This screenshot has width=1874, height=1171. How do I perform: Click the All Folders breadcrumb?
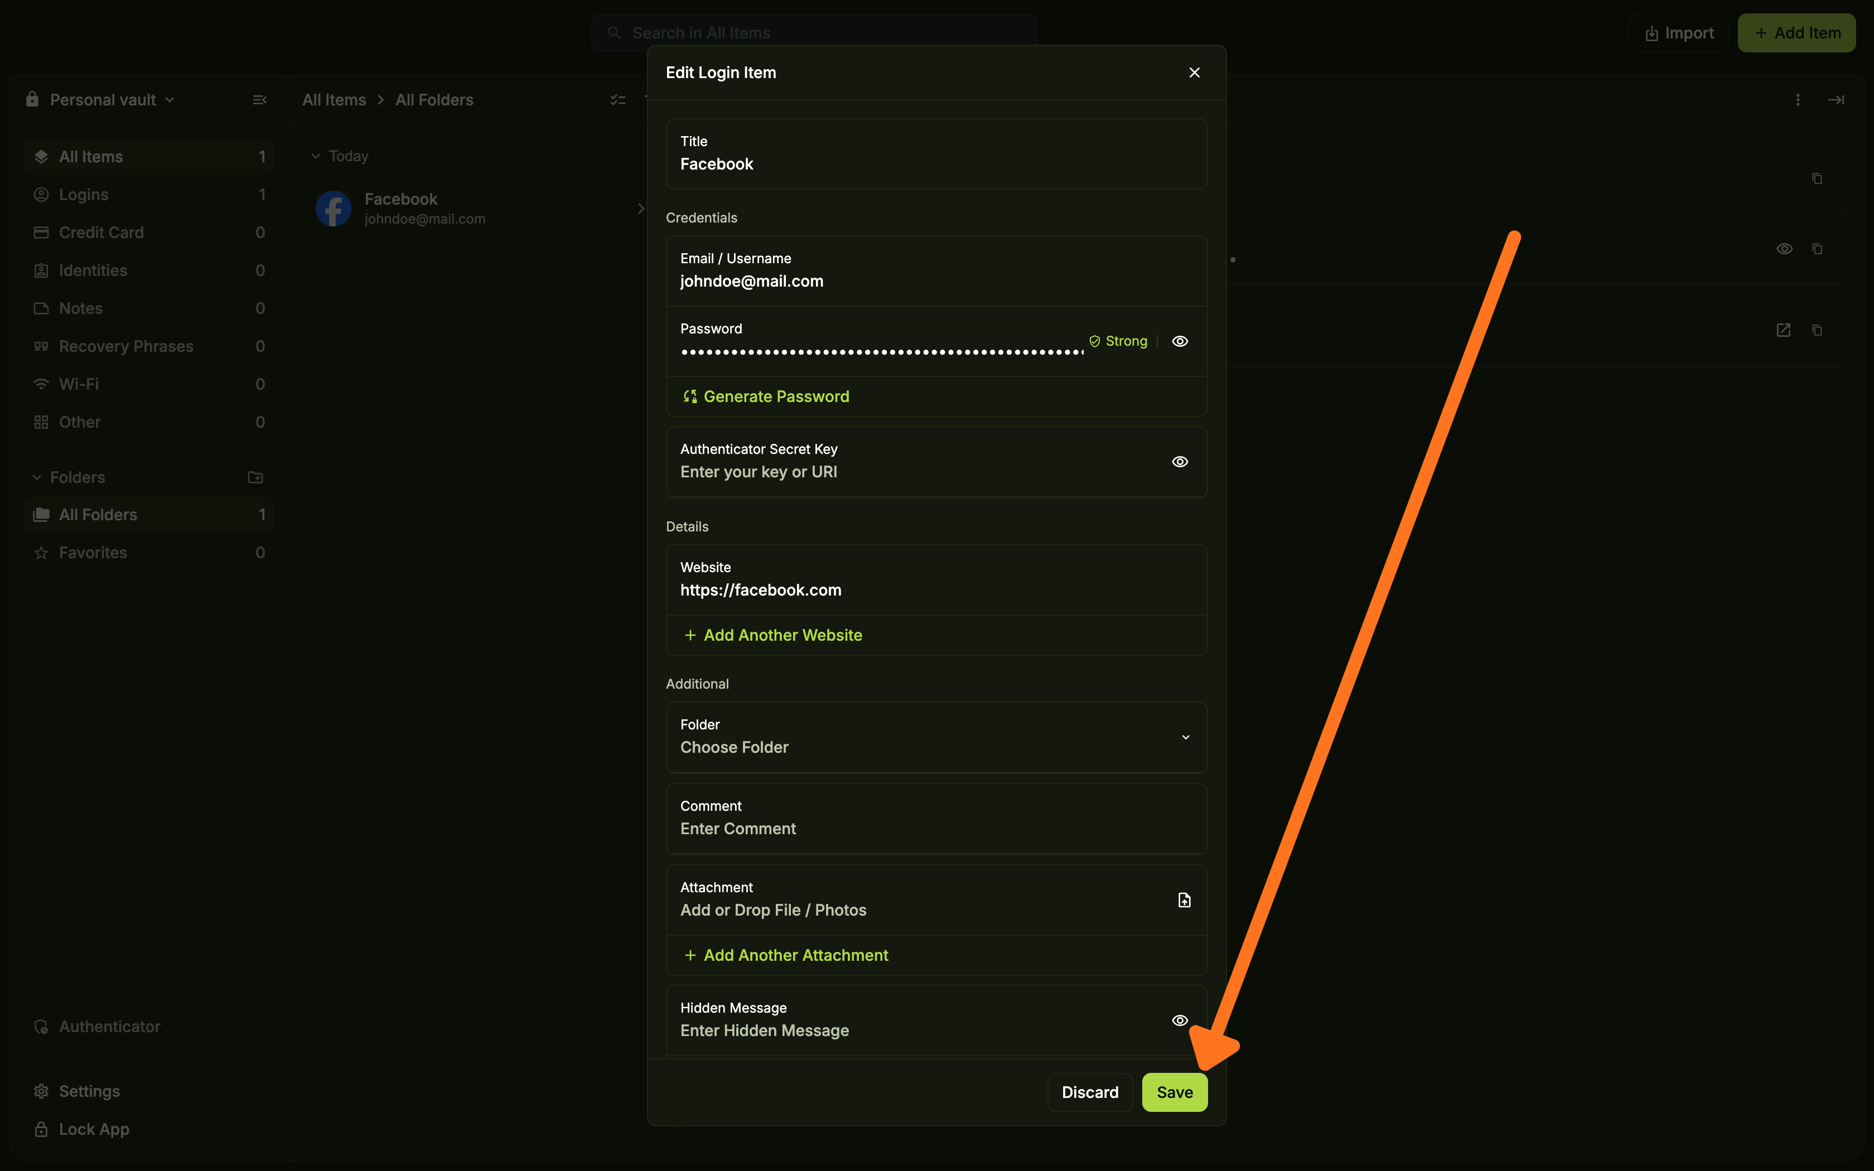[x=434, y=100]
